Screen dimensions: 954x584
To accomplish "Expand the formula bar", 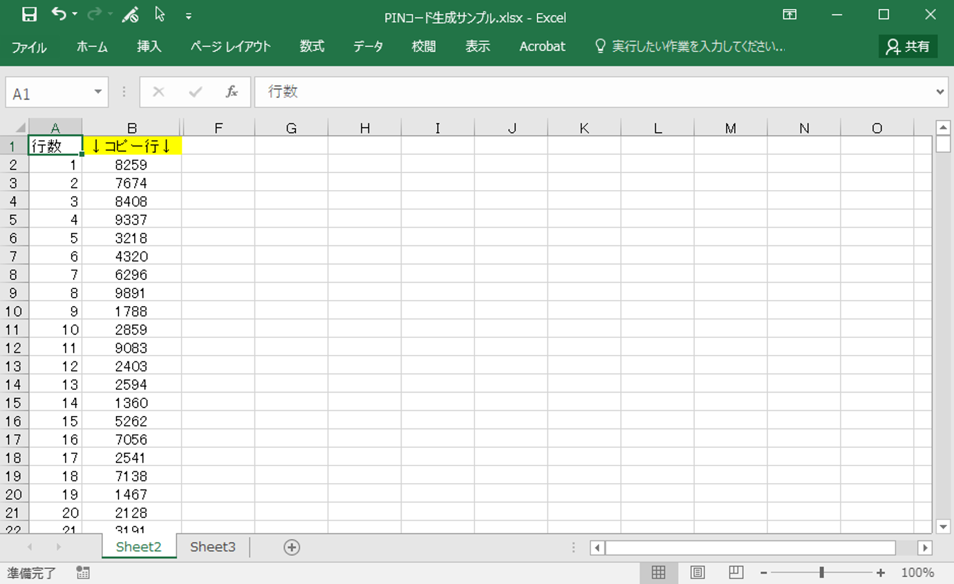I will coord(940,92).
